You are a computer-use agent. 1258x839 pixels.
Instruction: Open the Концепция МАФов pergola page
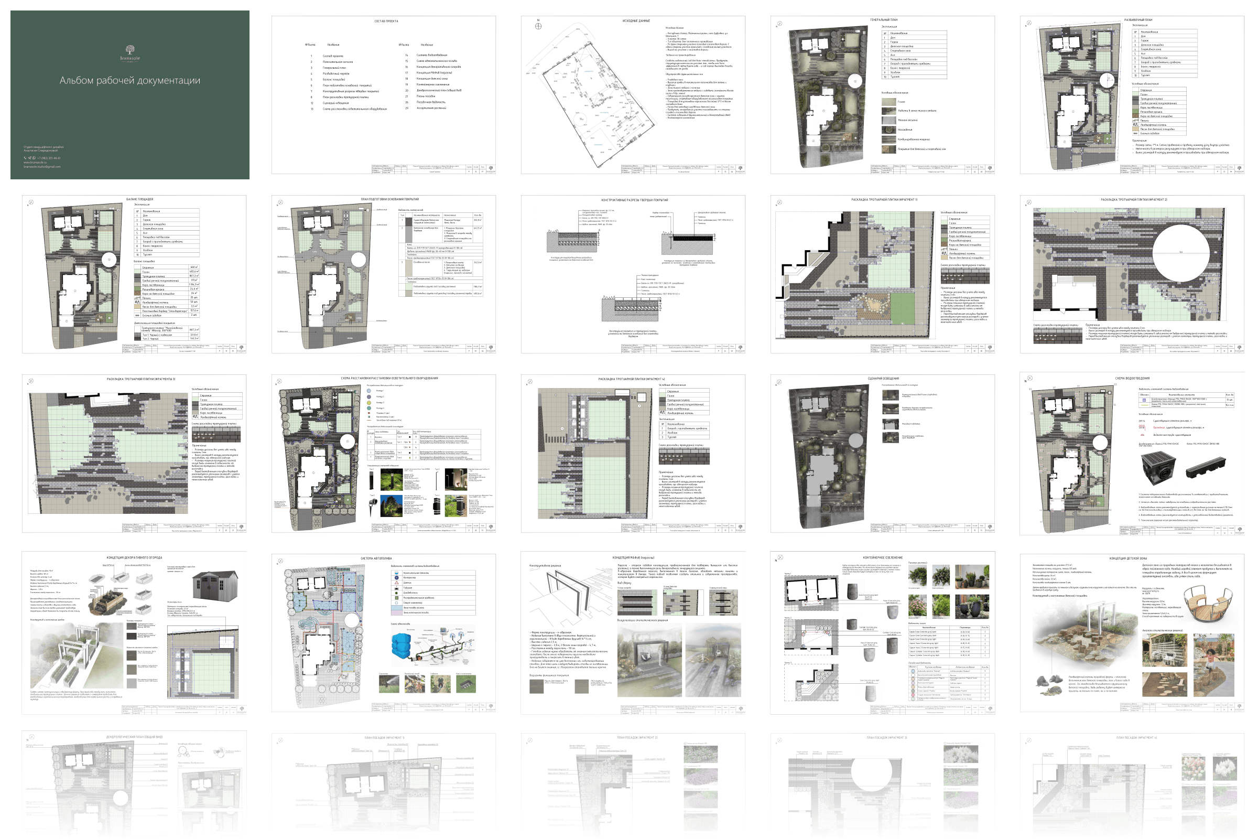[633, 632]
